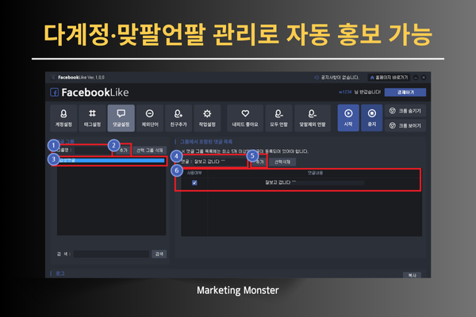Open the 제외단어 excluded words tab
The image size is (476, 317).
pos(150,118)
